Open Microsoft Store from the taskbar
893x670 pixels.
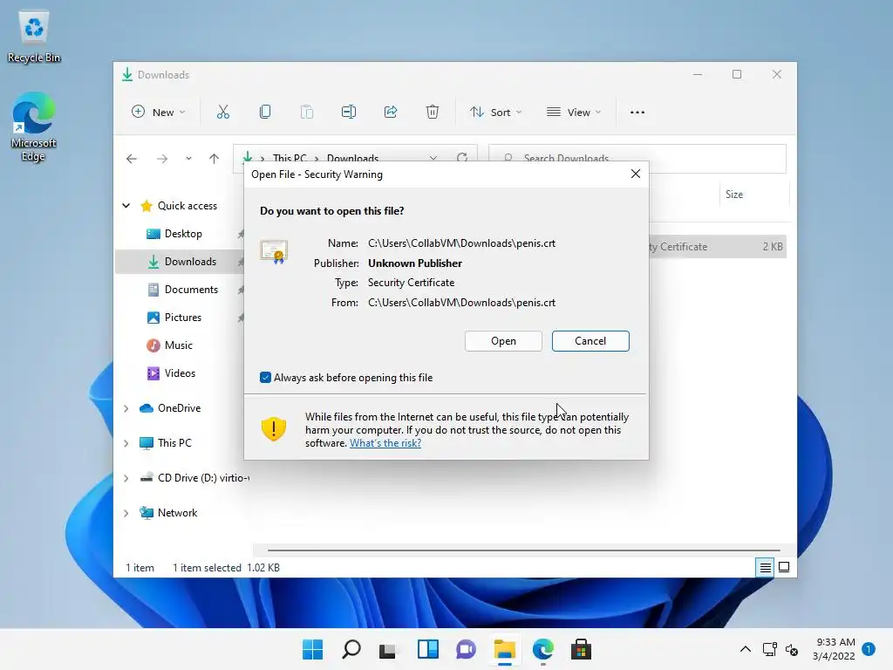tap(581, 649)
